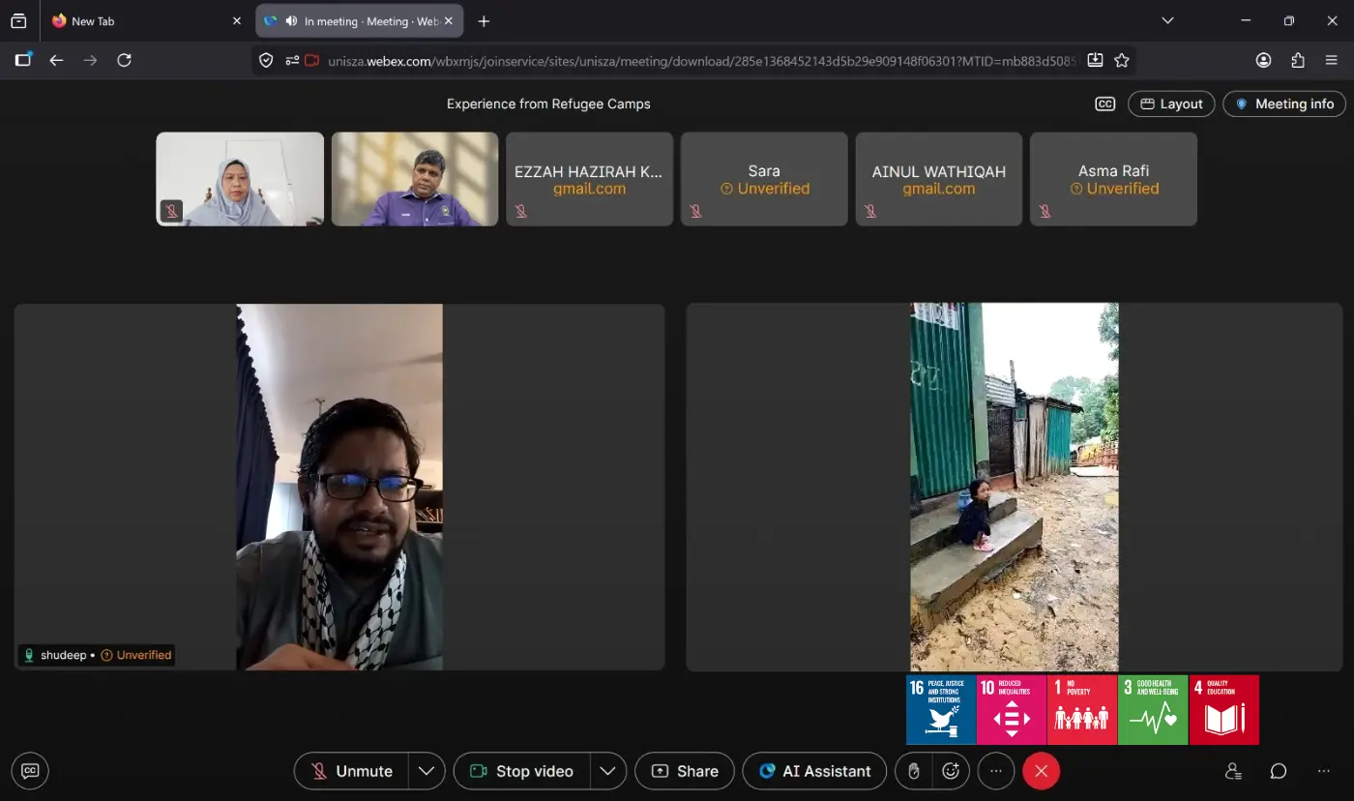
Task: Open the site permissions icon in the address bar
Action: [x=292, y=60]
